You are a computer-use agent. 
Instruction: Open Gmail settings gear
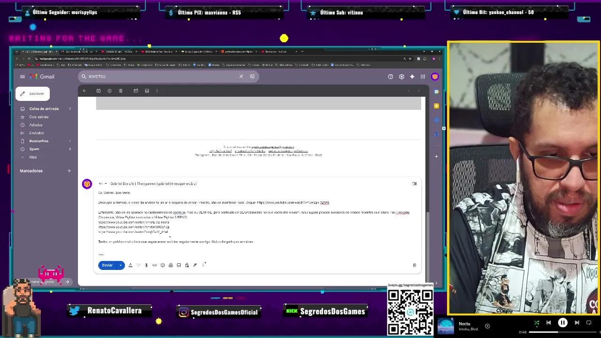pyautogui.click(x=401, y=77)
